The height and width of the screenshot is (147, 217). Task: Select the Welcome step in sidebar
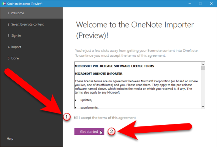tap(31, 13)
